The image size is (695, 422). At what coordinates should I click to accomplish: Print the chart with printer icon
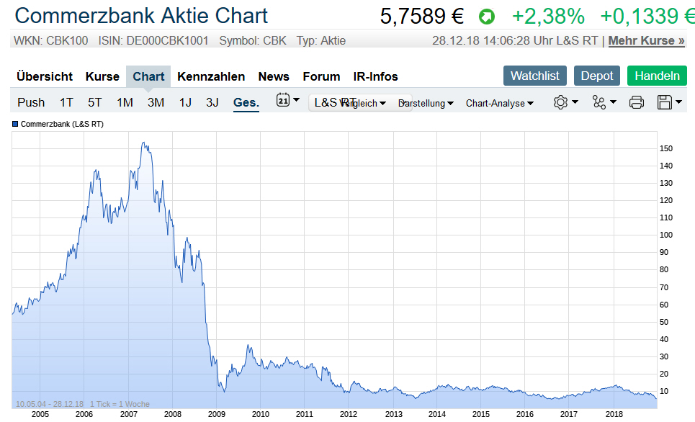point(637,102)
